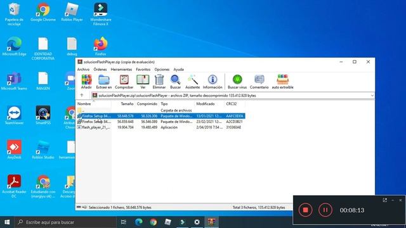This screenshot has height=228, width=406.
Task: Open the Firefox desktop shortcut
Action: [x=100, y=46]
